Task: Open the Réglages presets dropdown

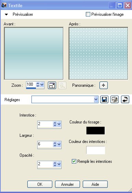Action: click(x=96, y=99)
